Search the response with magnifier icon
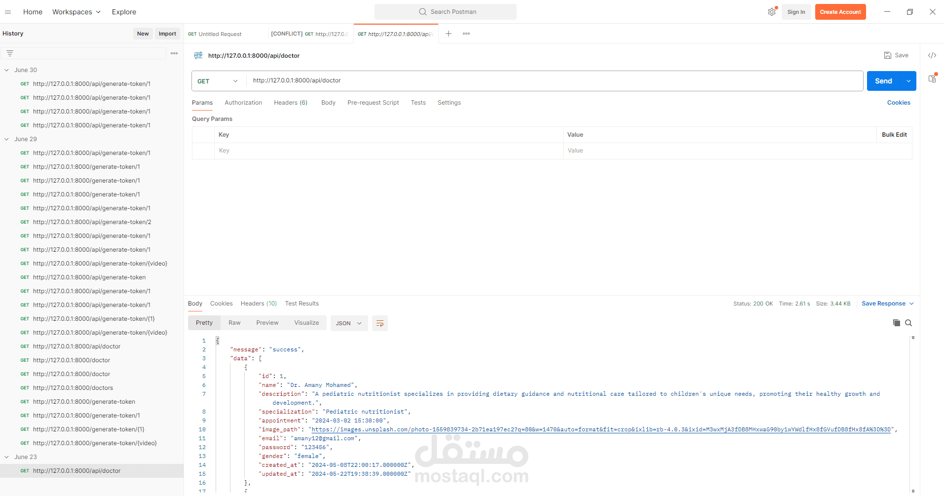 click(908, 323)
